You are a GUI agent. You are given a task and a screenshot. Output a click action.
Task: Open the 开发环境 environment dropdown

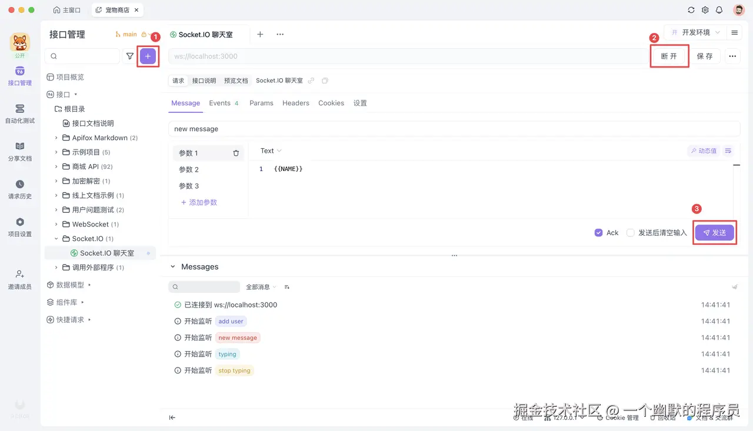695,32
